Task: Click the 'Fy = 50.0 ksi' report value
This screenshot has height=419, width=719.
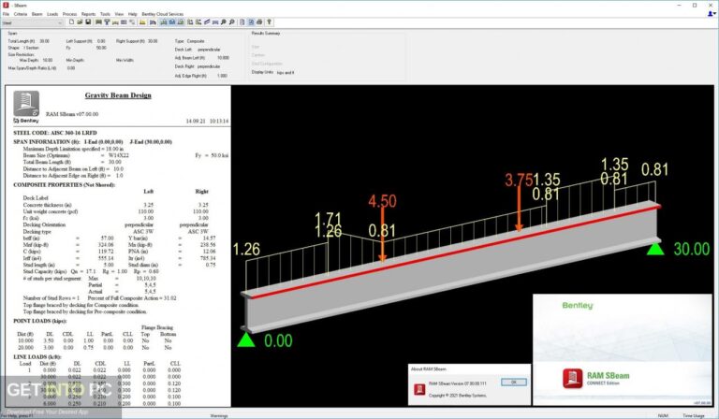Action: pyautogui.click(x=212, y=155)
